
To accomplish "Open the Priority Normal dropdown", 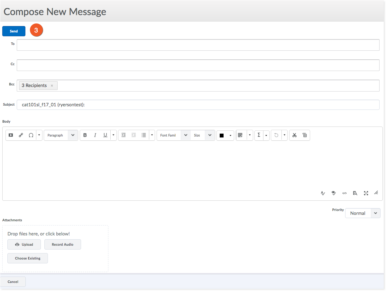I will click(363, 213).
